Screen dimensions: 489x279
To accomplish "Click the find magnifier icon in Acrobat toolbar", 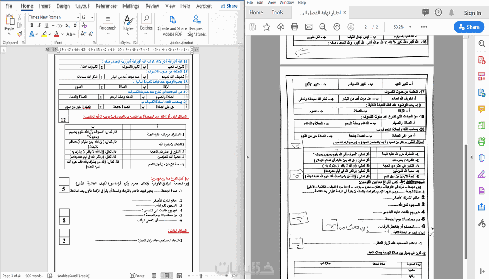I will click(323, 27).
